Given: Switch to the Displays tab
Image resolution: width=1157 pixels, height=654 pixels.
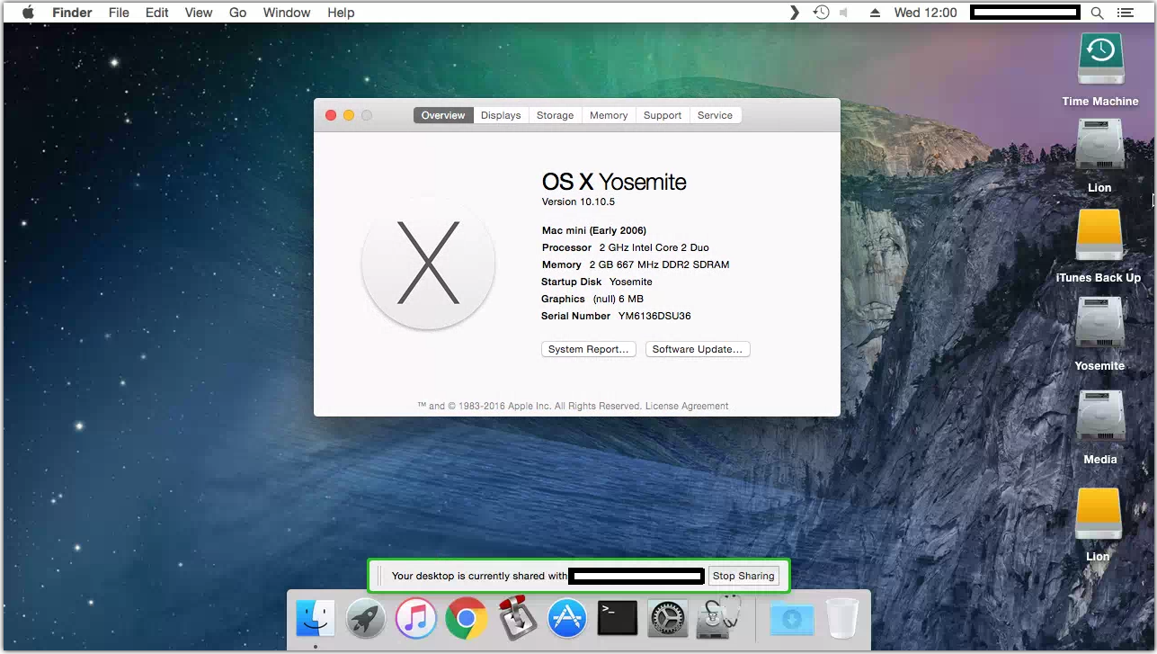Looking at the screenshot, I should click(501, 115).
